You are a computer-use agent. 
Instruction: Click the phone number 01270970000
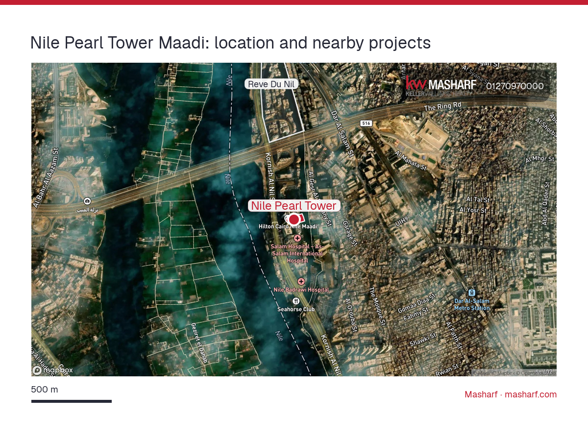[x=515, y=86]
